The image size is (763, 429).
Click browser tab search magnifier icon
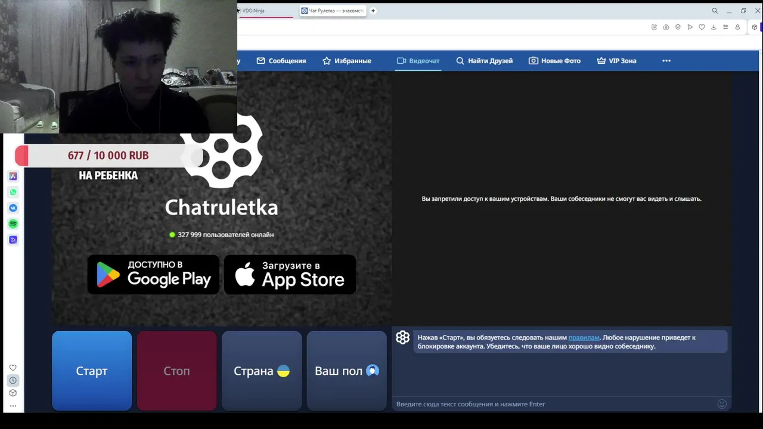(x=715, y=11)
